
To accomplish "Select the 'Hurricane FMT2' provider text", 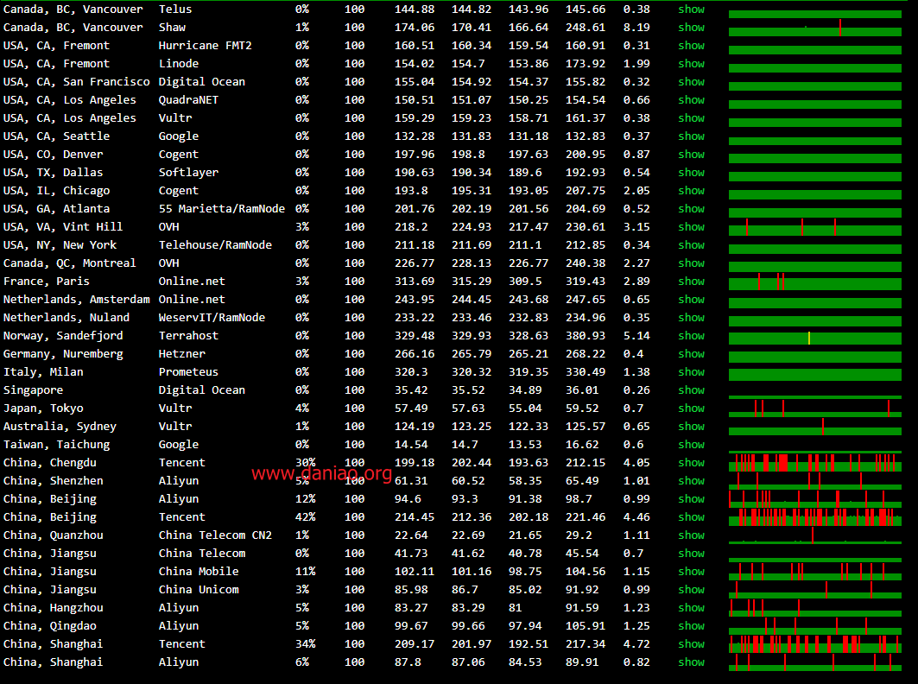I will point(205,46).
